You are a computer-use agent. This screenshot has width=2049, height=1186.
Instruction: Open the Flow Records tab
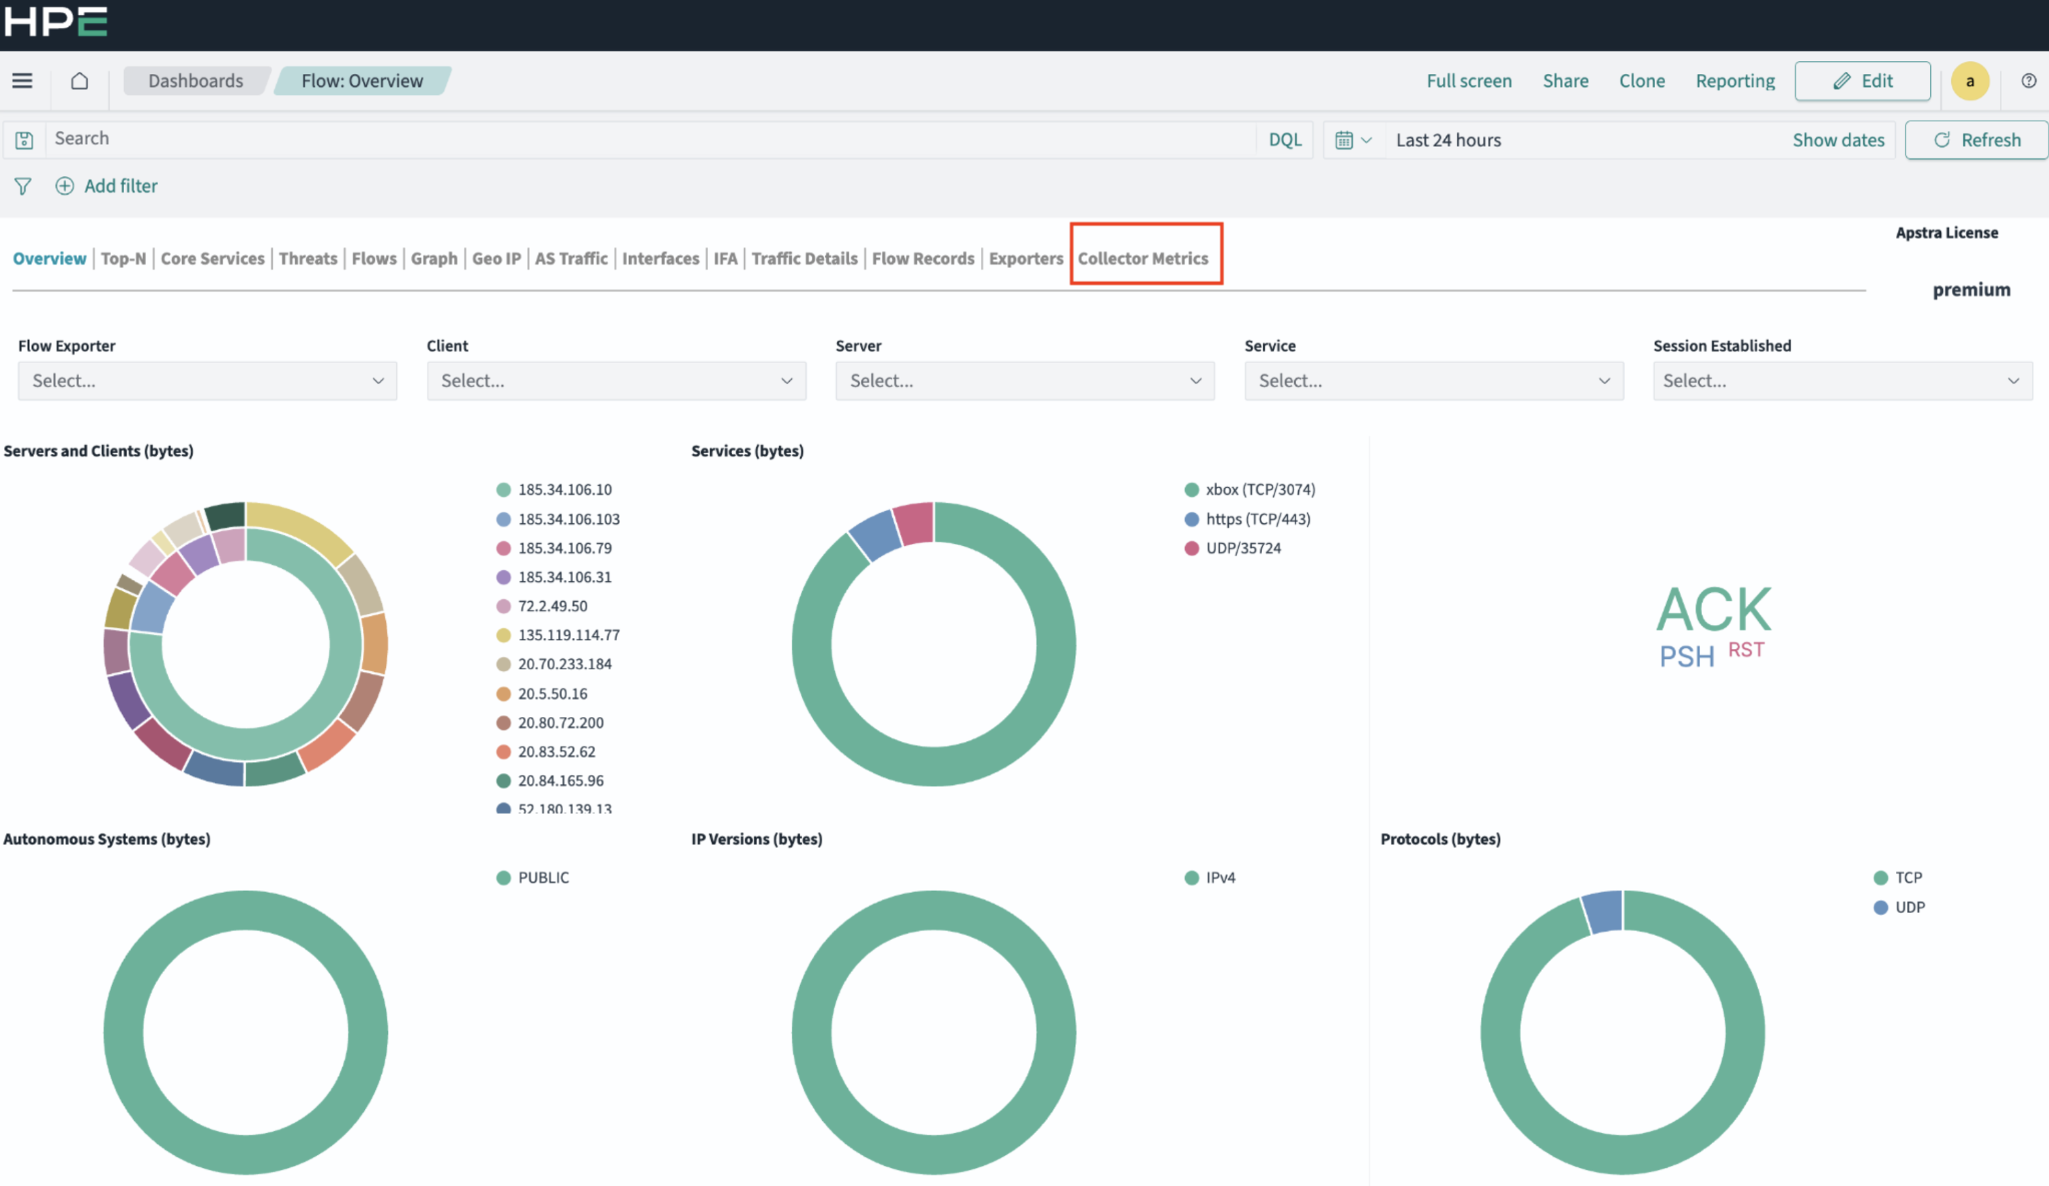click(923, 258)
